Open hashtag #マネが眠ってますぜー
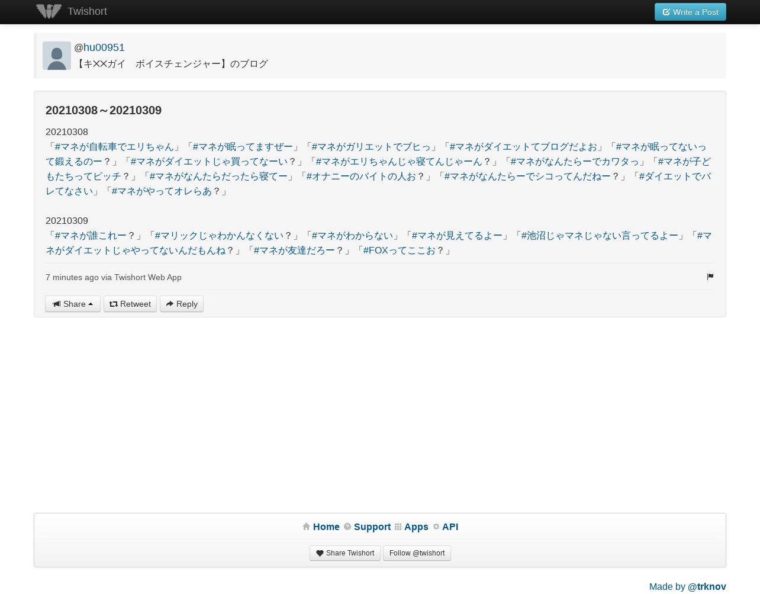760x594 pixels. click(x=243, y=147)
